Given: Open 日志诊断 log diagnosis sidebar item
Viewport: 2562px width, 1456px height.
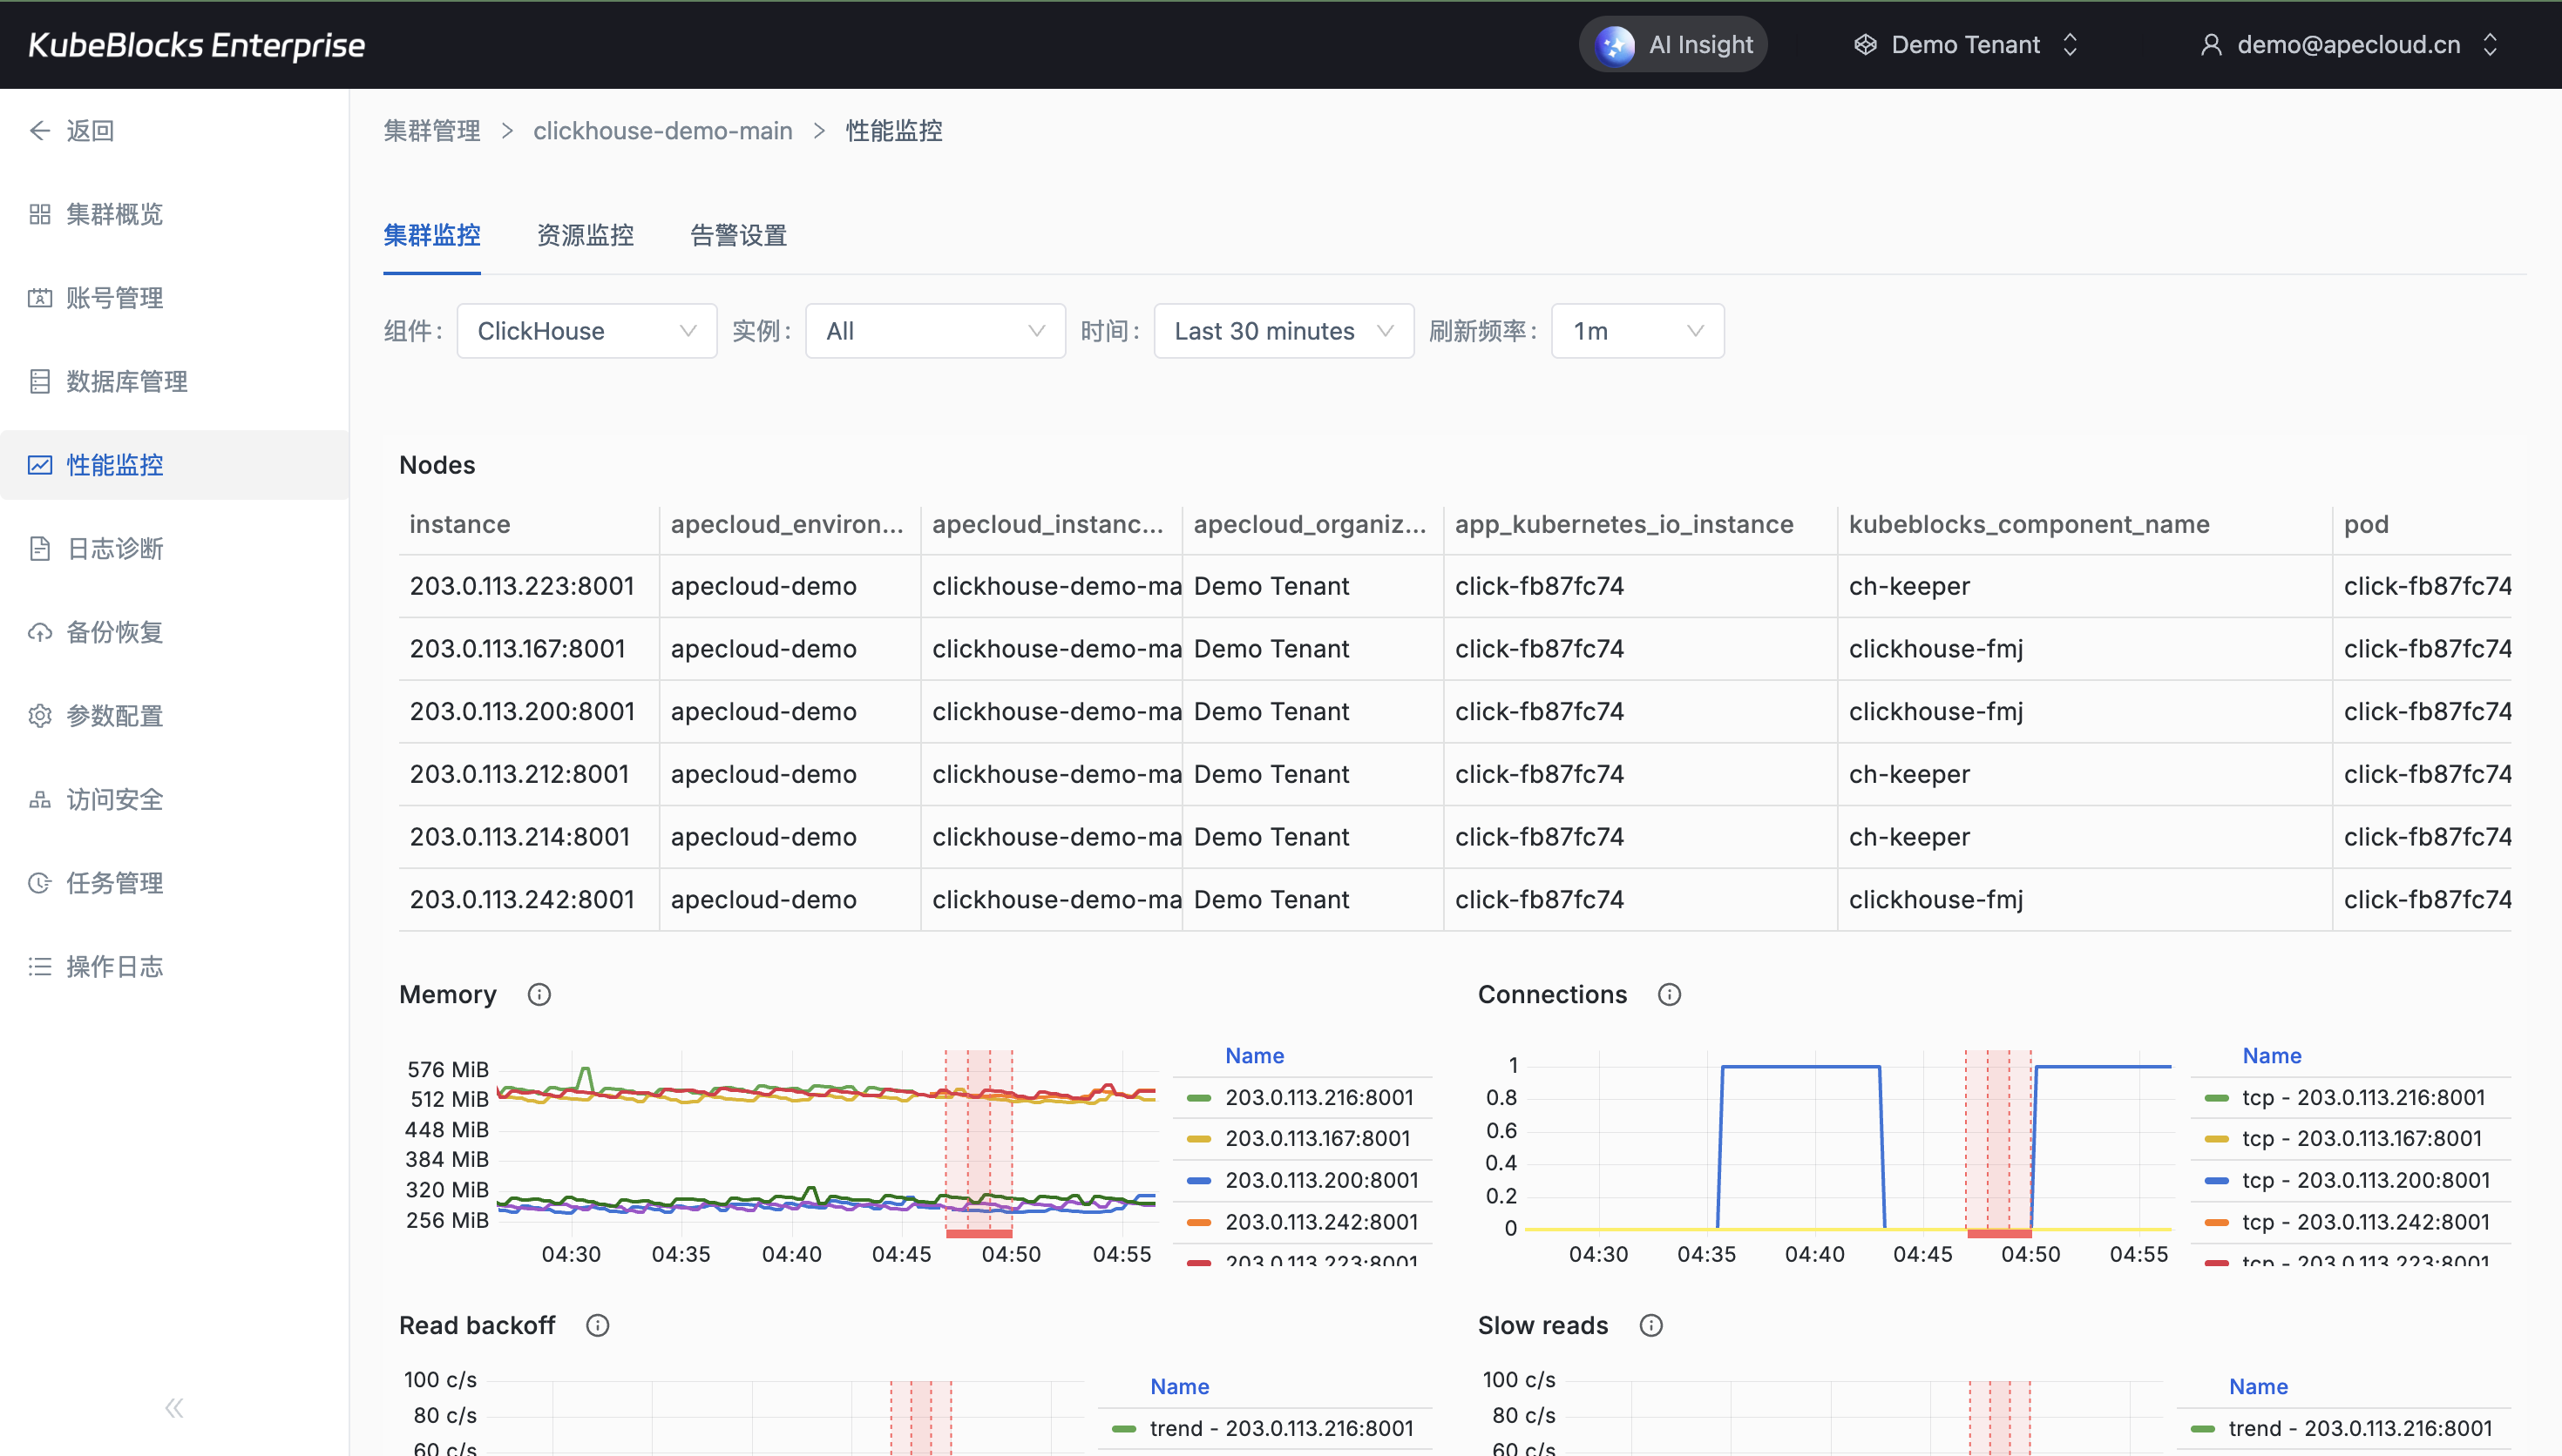Looking at the screenshot, I should [114, 548].
